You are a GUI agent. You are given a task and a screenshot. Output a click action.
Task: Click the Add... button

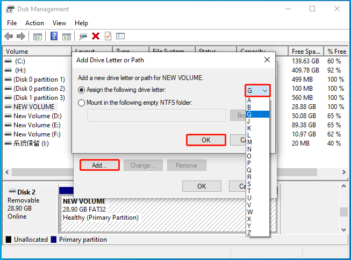(99, 165)
